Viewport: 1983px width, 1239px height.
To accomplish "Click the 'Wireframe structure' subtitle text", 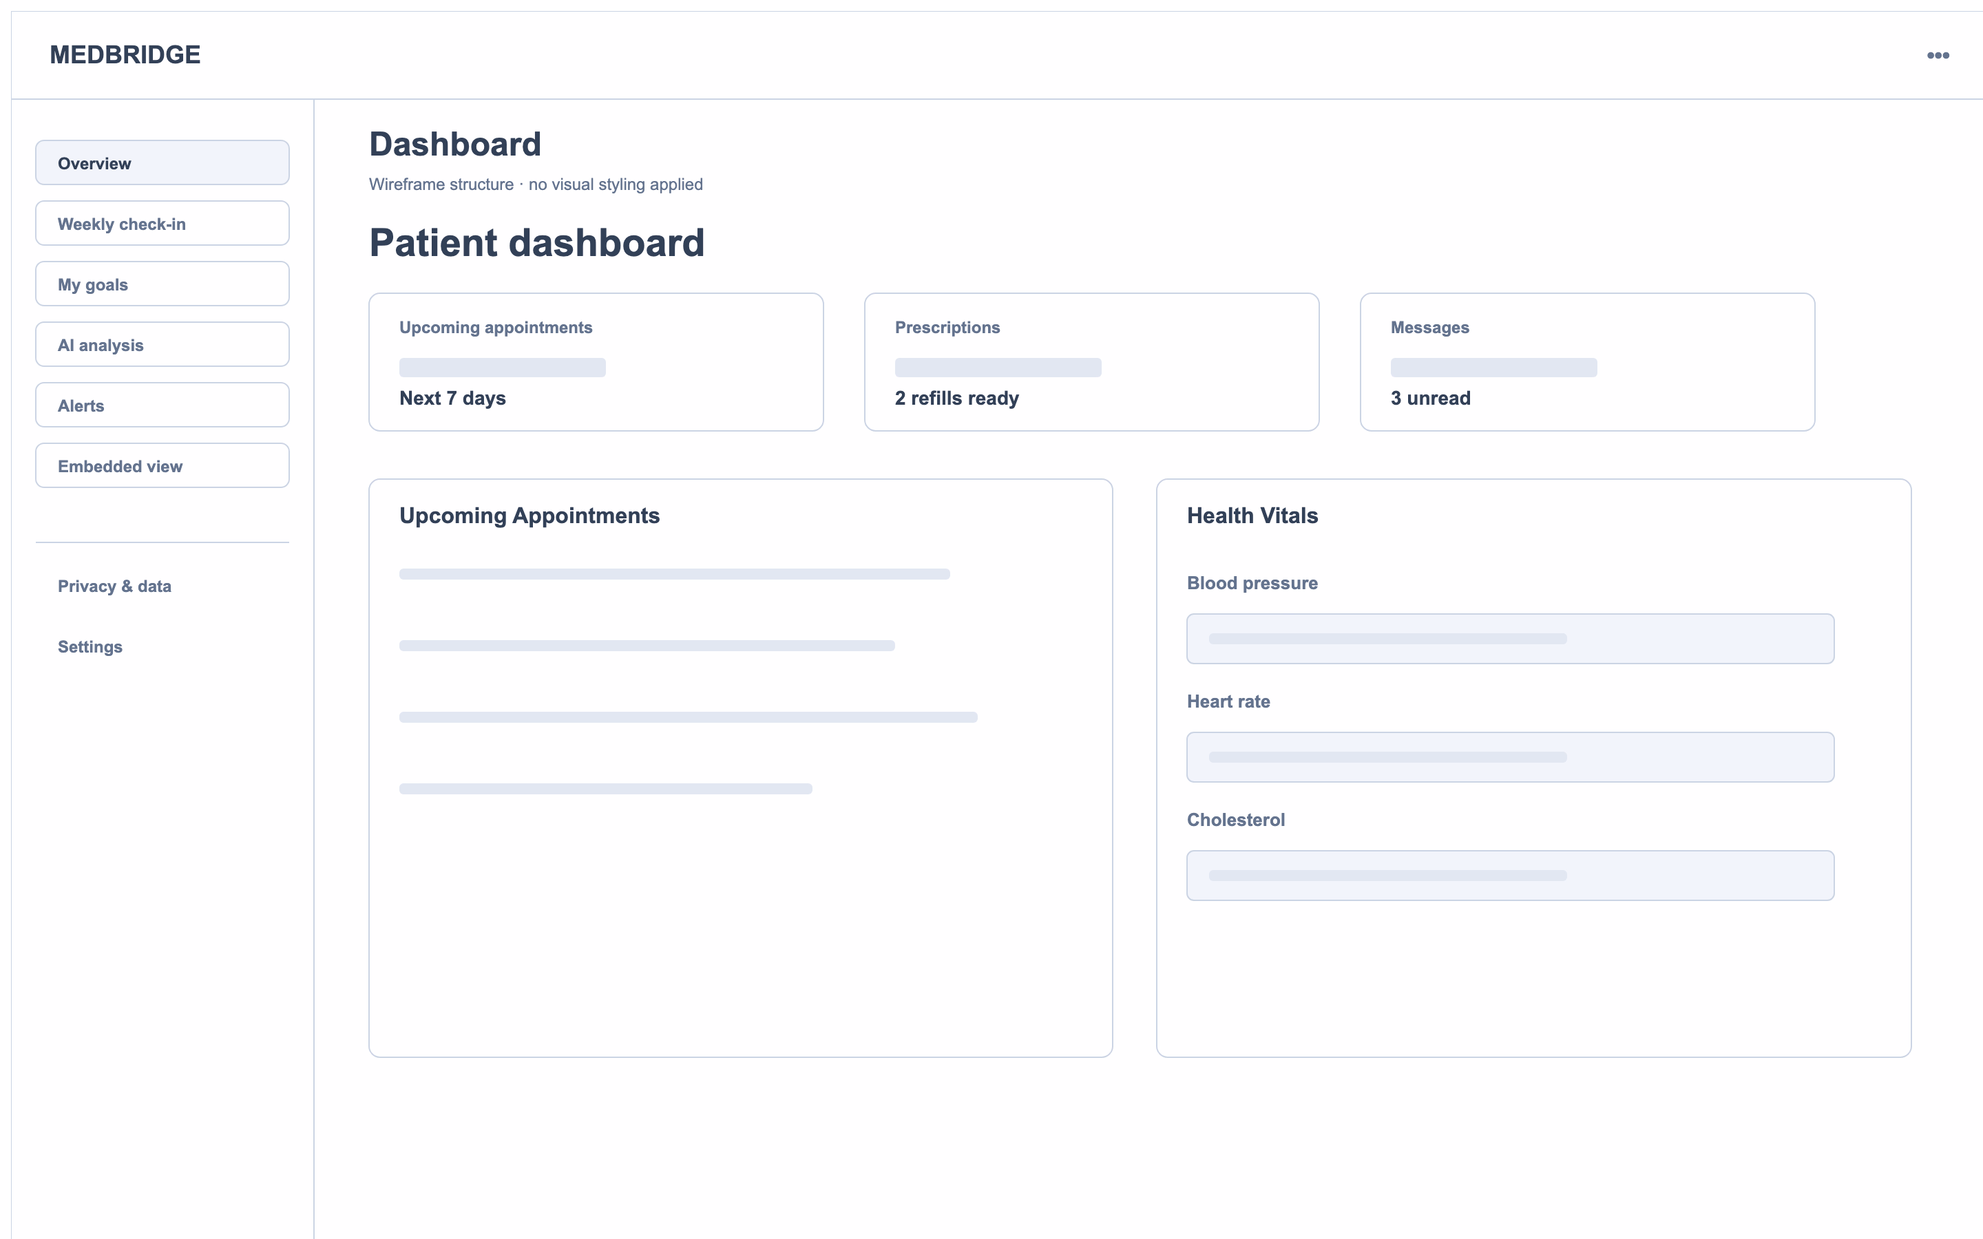I will [x=536, y=184].
